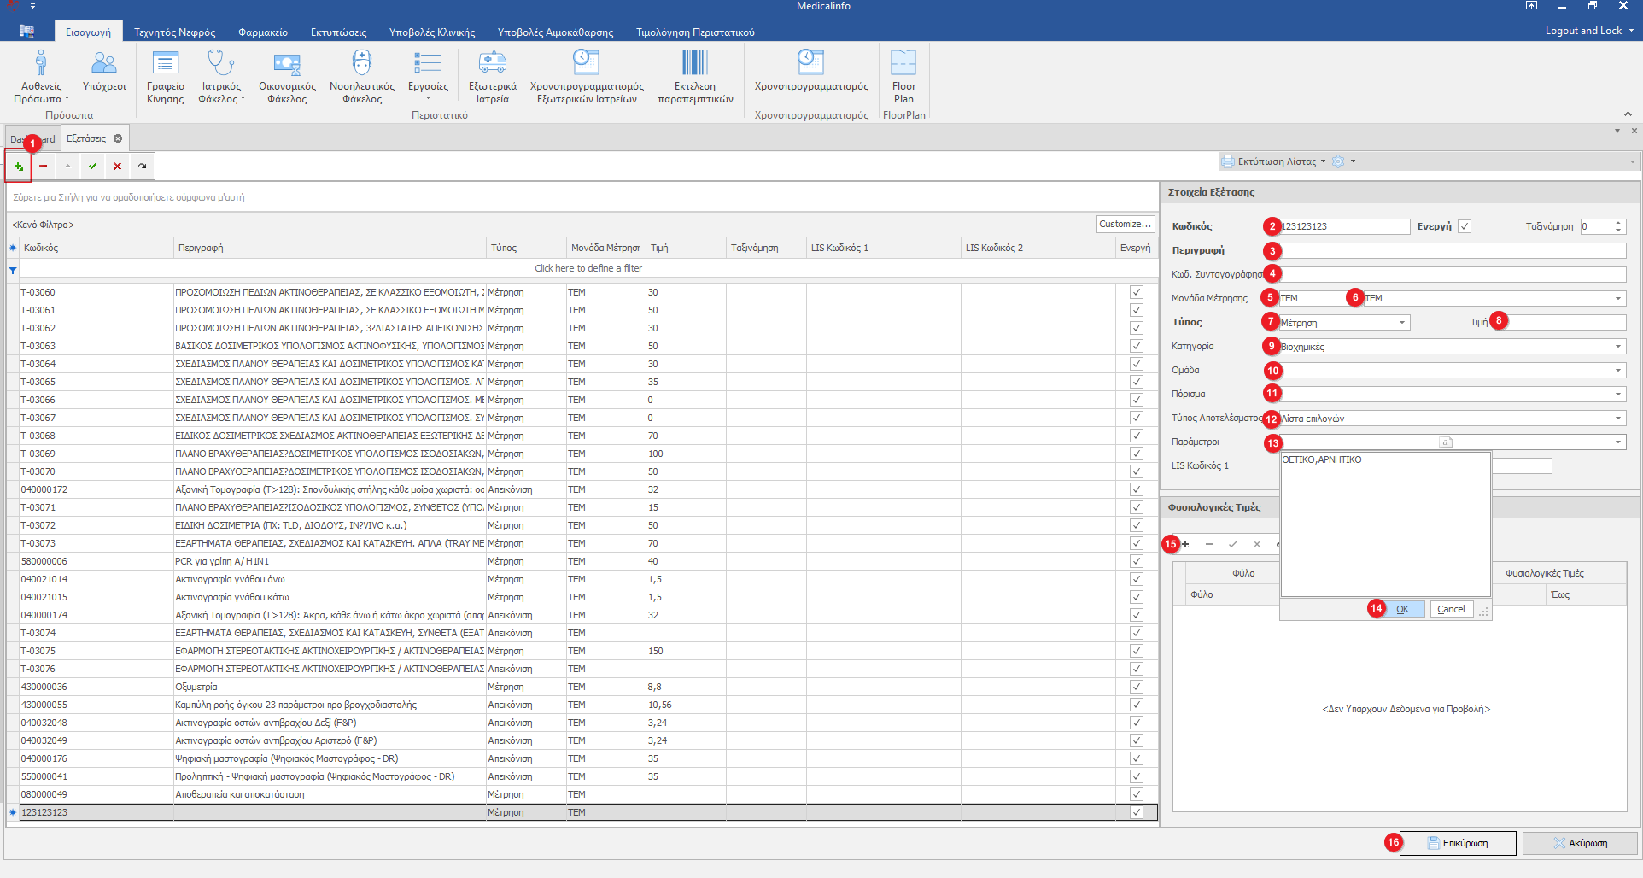The height and width of the screenshot is (878, 1643).
Task: Toggle Ενεργή checkbox for row T-03060
Action: point(1136,292)
